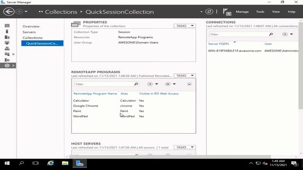Select the fifth sidebar role icon
Viewport: 303px width, 170px height.
[x=7, y=48]
